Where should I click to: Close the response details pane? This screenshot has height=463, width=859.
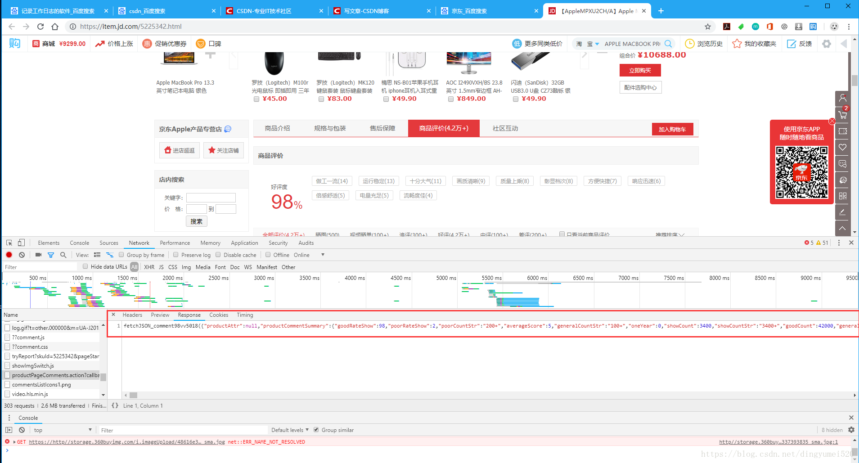[x=113, y=315]
